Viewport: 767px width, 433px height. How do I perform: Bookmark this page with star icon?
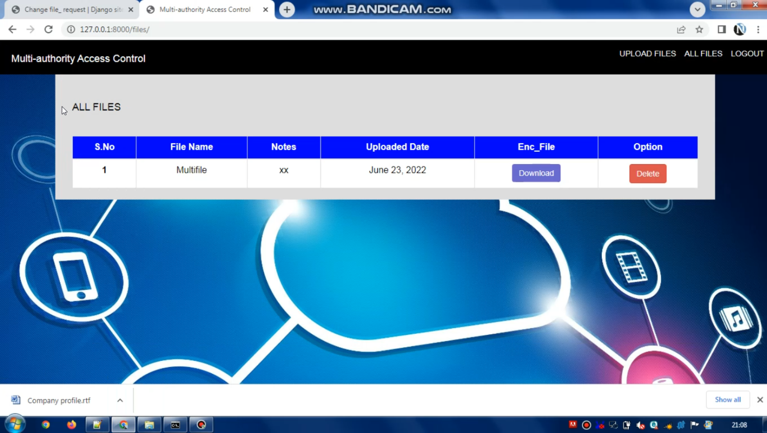pos(699,29)
